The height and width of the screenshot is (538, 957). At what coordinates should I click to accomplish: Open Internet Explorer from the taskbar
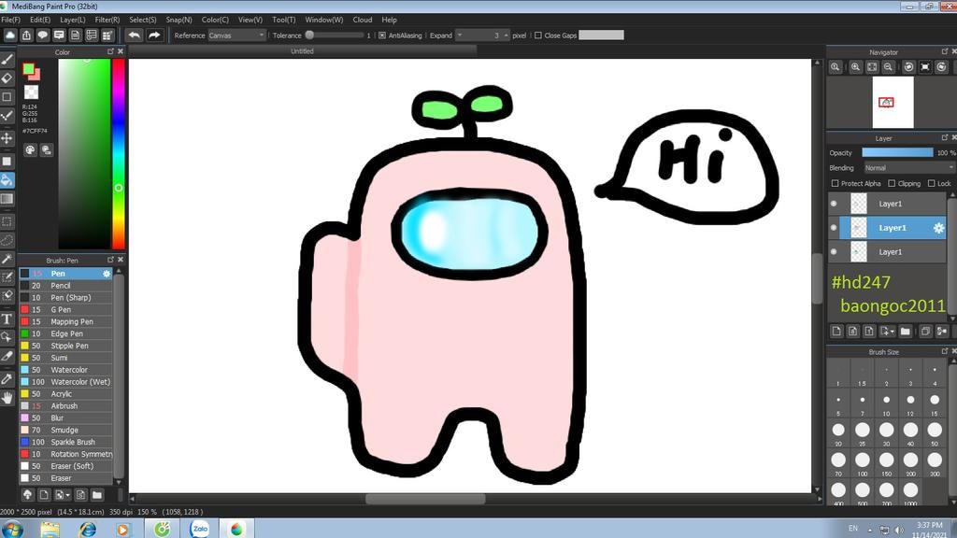click(x=87, y=529)
